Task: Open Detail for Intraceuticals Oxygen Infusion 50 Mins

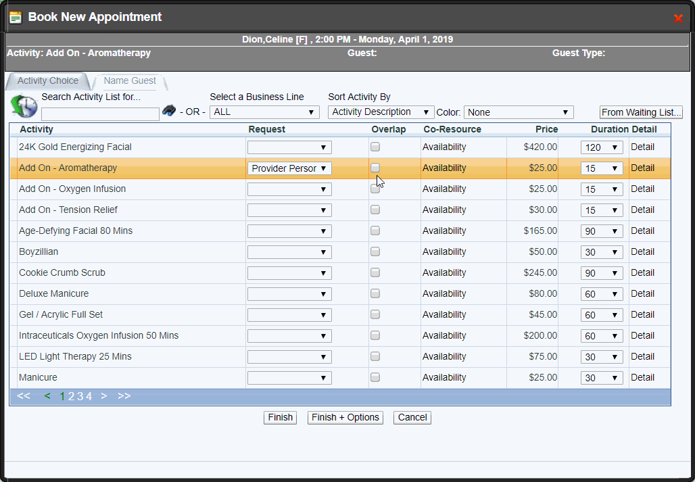Action: (643, 335)
